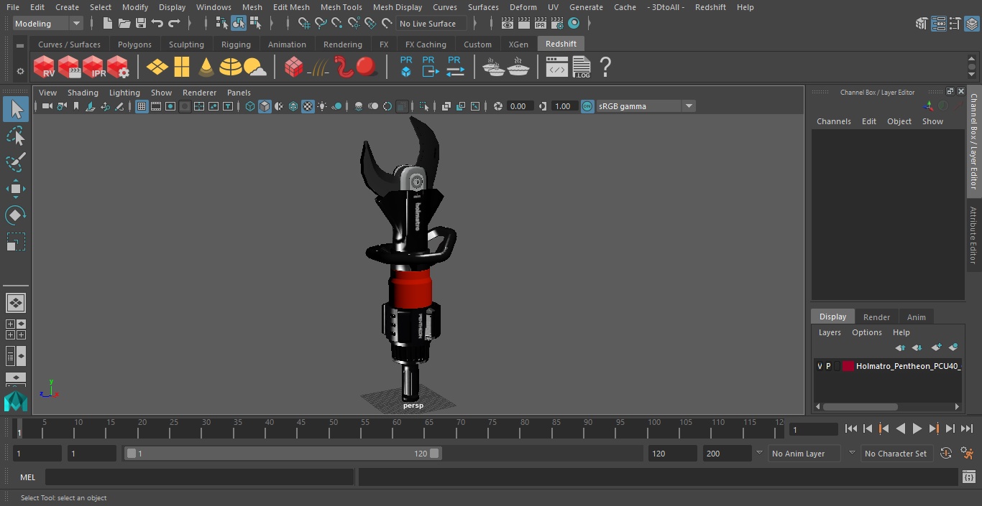Click frame 60 on the time slider
The width and height of the screenshot is (982, 506).
pyautogui.click(x=397, y=428)
